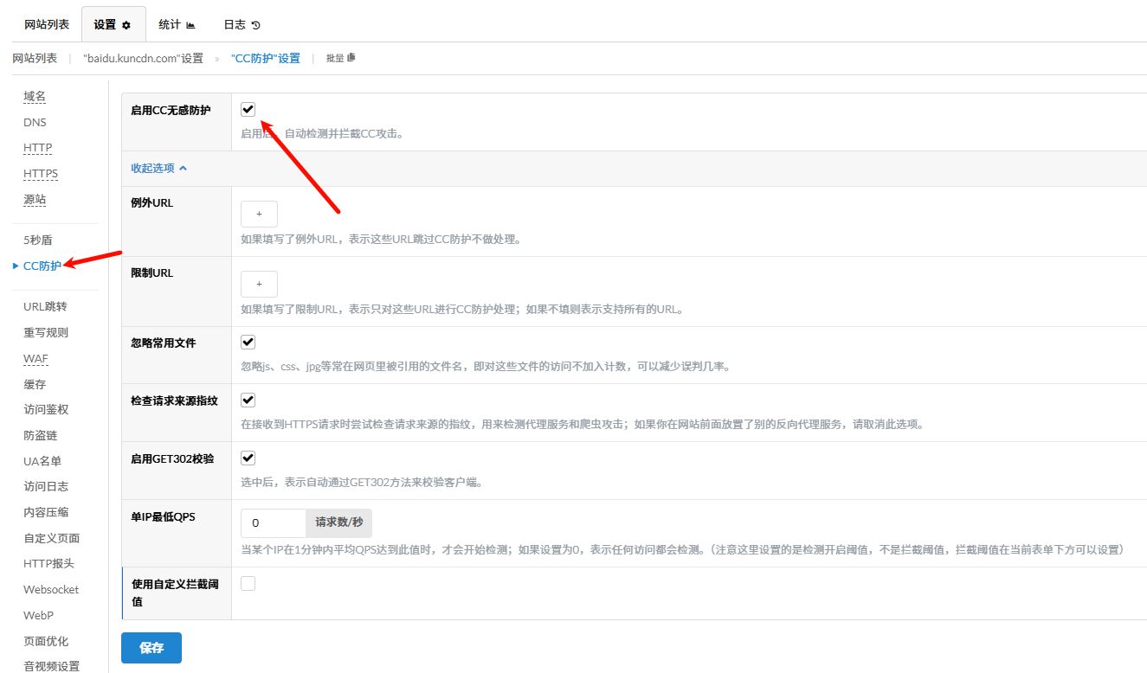Go to 网站列表 in the breadcrumb
Viewport: 1147px width, 673px height.
(x=35, y=58)
